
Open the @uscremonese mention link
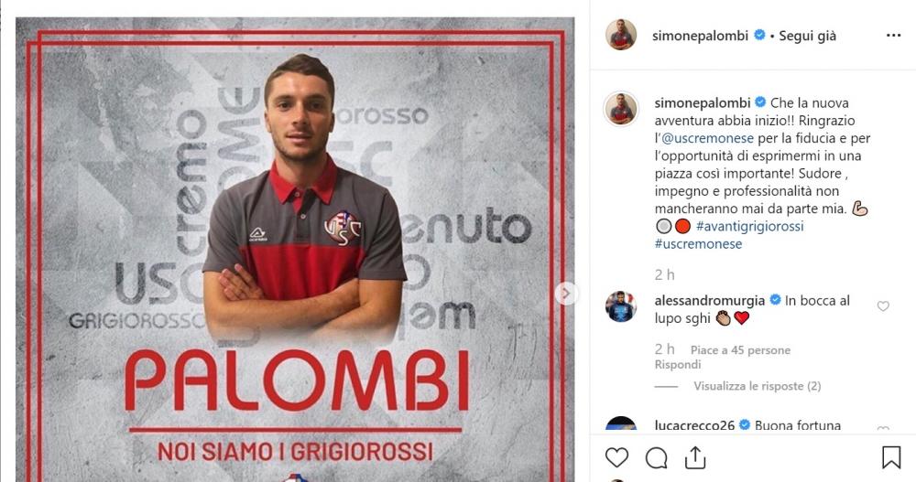[707, 138]
